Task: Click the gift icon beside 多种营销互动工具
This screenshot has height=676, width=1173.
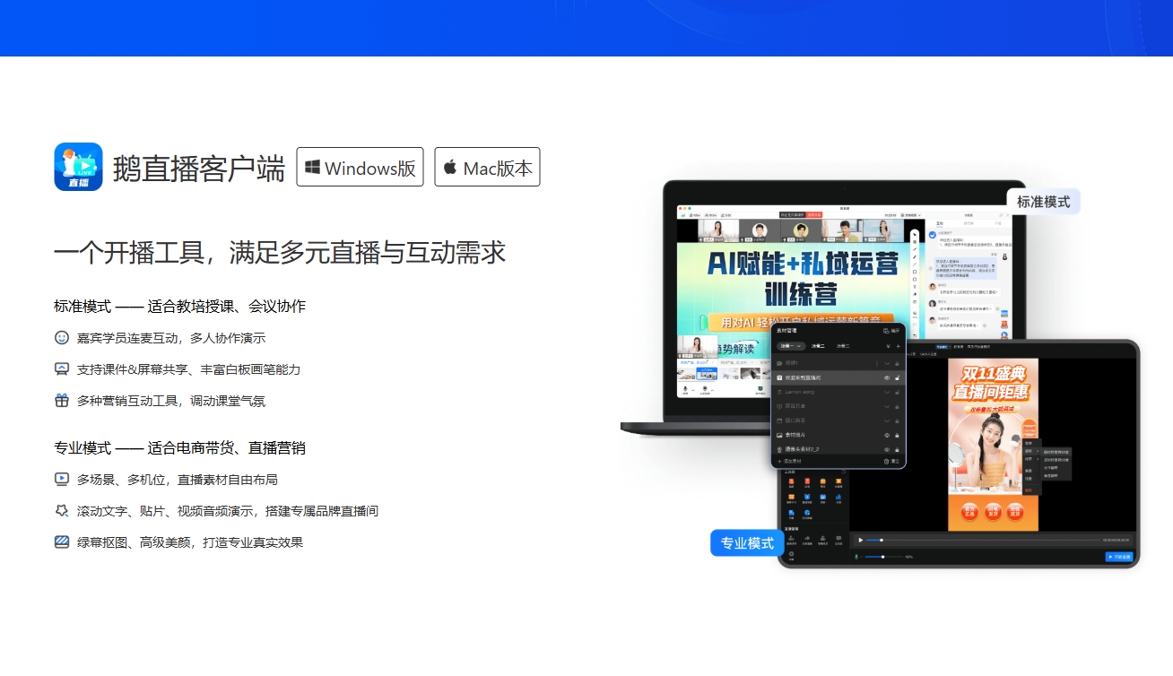Action: click(60, 399)
